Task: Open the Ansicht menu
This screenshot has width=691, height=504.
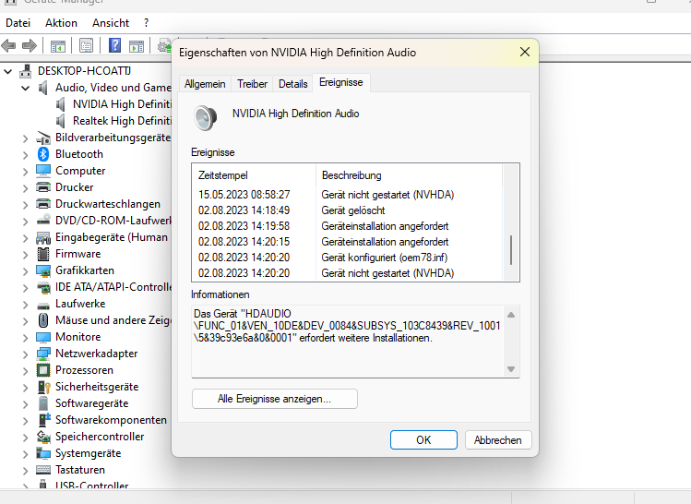Action: pos(111,23)
